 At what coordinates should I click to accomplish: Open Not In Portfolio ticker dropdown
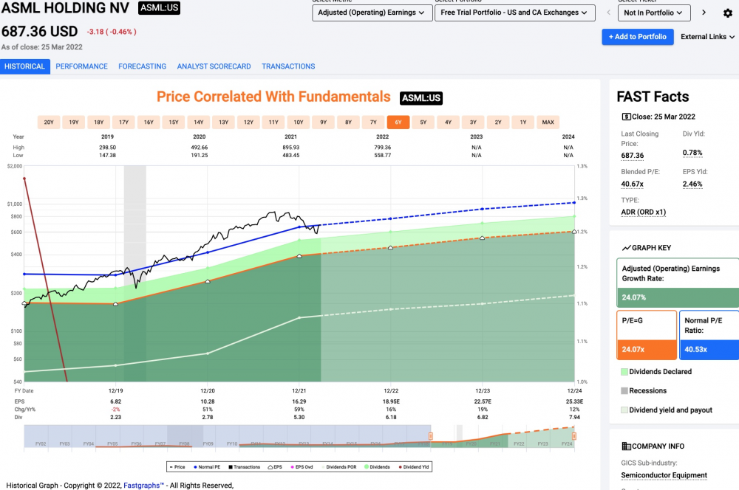point(654,13)
